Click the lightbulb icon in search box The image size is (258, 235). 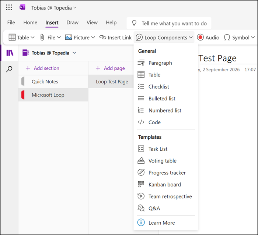[x=134, y=23]
